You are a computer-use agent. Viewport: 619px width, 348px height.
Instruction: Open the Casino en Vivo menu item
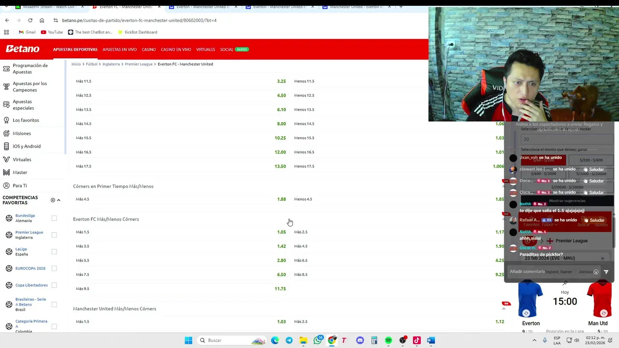click(176, 49)
